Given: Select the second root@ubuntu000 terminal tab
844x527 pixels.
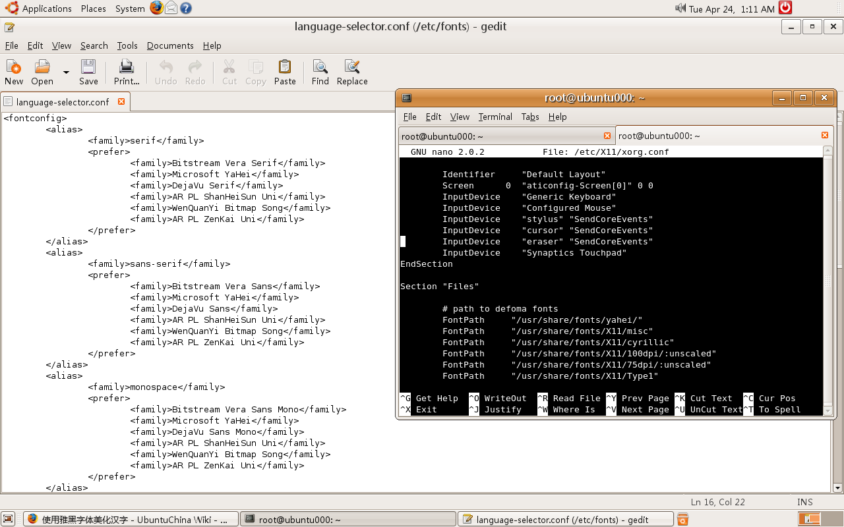Looking at the screenshot, I should pos(723,136).
